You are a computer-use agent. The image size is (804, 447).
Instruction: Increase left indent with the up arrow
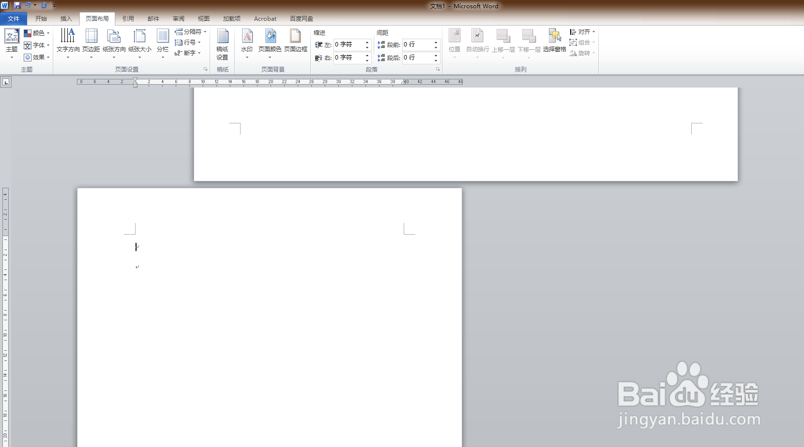pyautogui.click(x=367, y=42)
